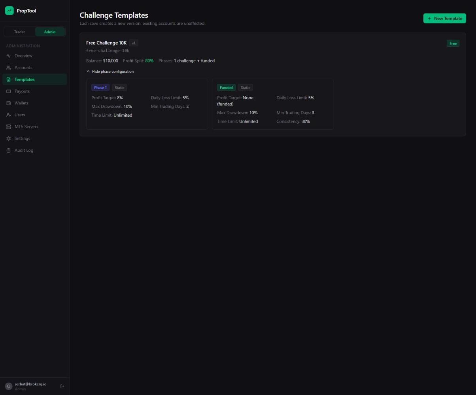Click the Free badge on the template

pos(453,43)
